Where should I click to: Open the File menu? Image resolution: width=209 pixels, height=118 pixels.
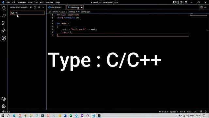pos(8,2)
